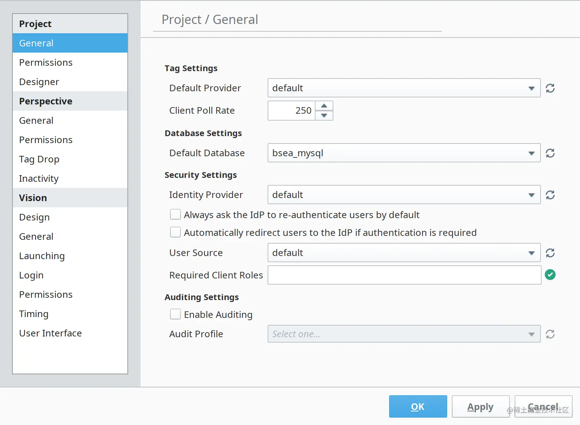
Task: Refresh the Identity Provider list
Action: 550,195
